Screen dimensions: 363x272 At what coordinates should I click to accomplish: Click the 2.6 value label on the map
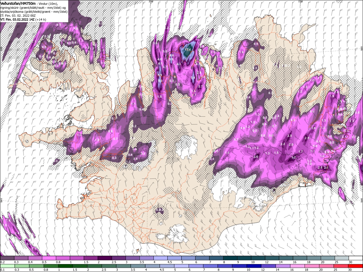320,168
